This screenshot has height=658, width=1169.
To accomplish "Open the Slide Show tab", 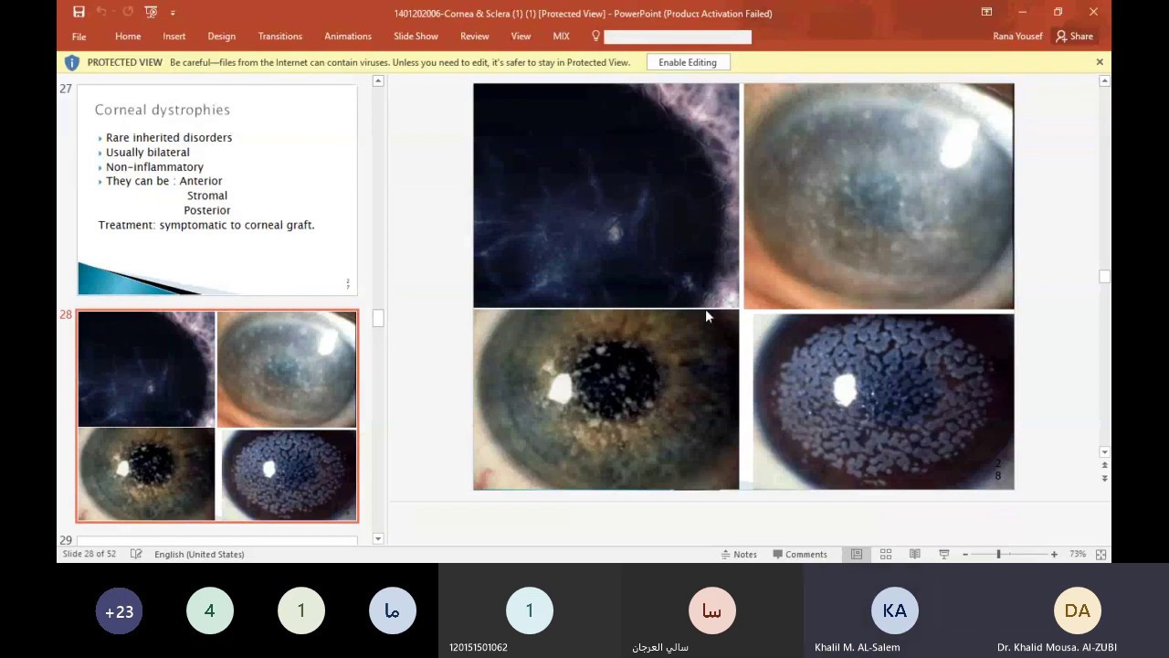I will pyautogui.click(x=416, y=37).
